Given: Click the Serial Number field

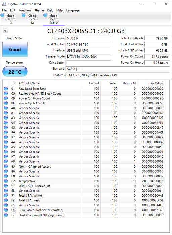Looking at the screenshot, I should coord(88,44).
